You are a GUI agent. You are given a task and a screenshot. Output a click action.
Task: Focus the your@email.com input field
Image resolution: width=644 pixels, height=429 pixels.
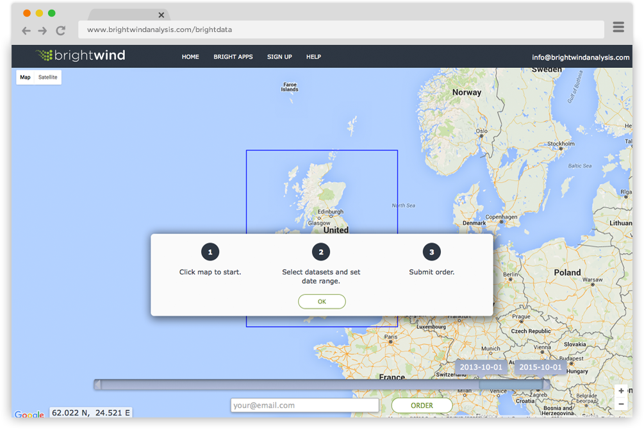(304, 405)
